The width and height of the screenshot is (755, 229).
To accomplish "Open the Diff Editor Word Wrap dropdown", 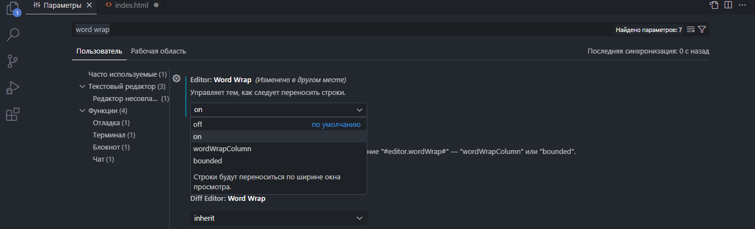I will pyautogui.click(x=278, y=218).
